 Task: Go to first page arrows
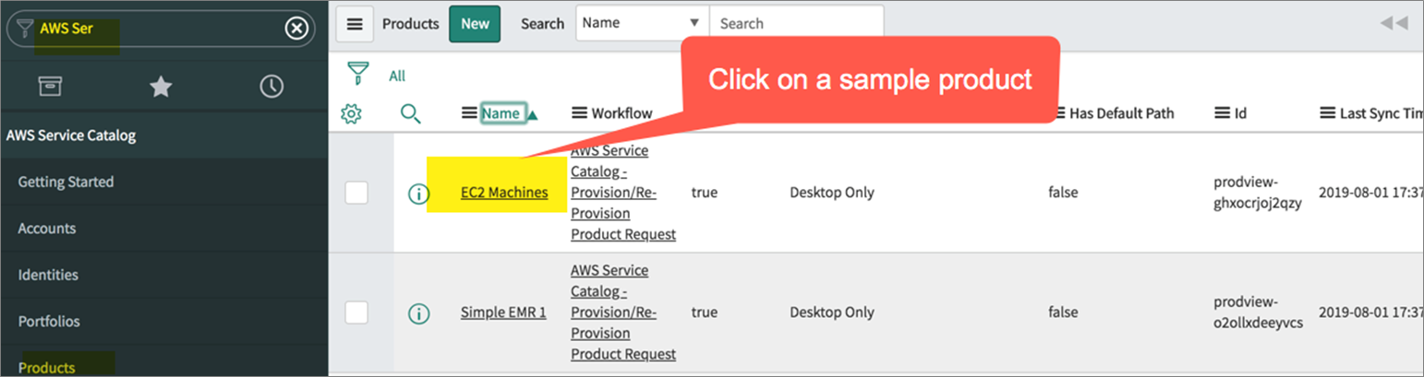pyautogui.click(x=1394, y=23)
